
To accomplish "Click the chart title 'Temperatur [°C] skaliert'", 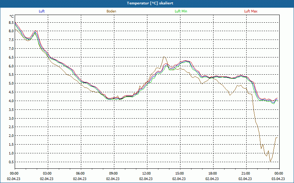I will click(x=150, y=3).
